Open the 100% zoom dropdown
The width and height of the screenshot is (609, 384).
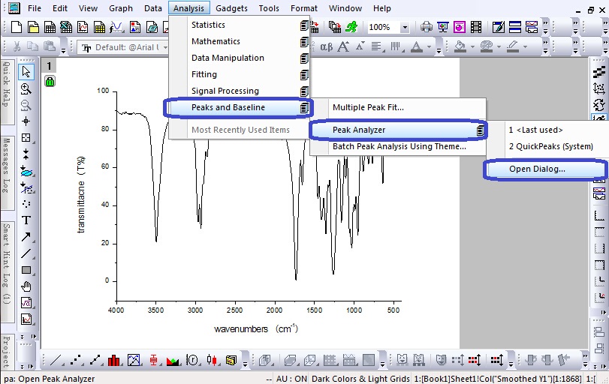point(405,28)
